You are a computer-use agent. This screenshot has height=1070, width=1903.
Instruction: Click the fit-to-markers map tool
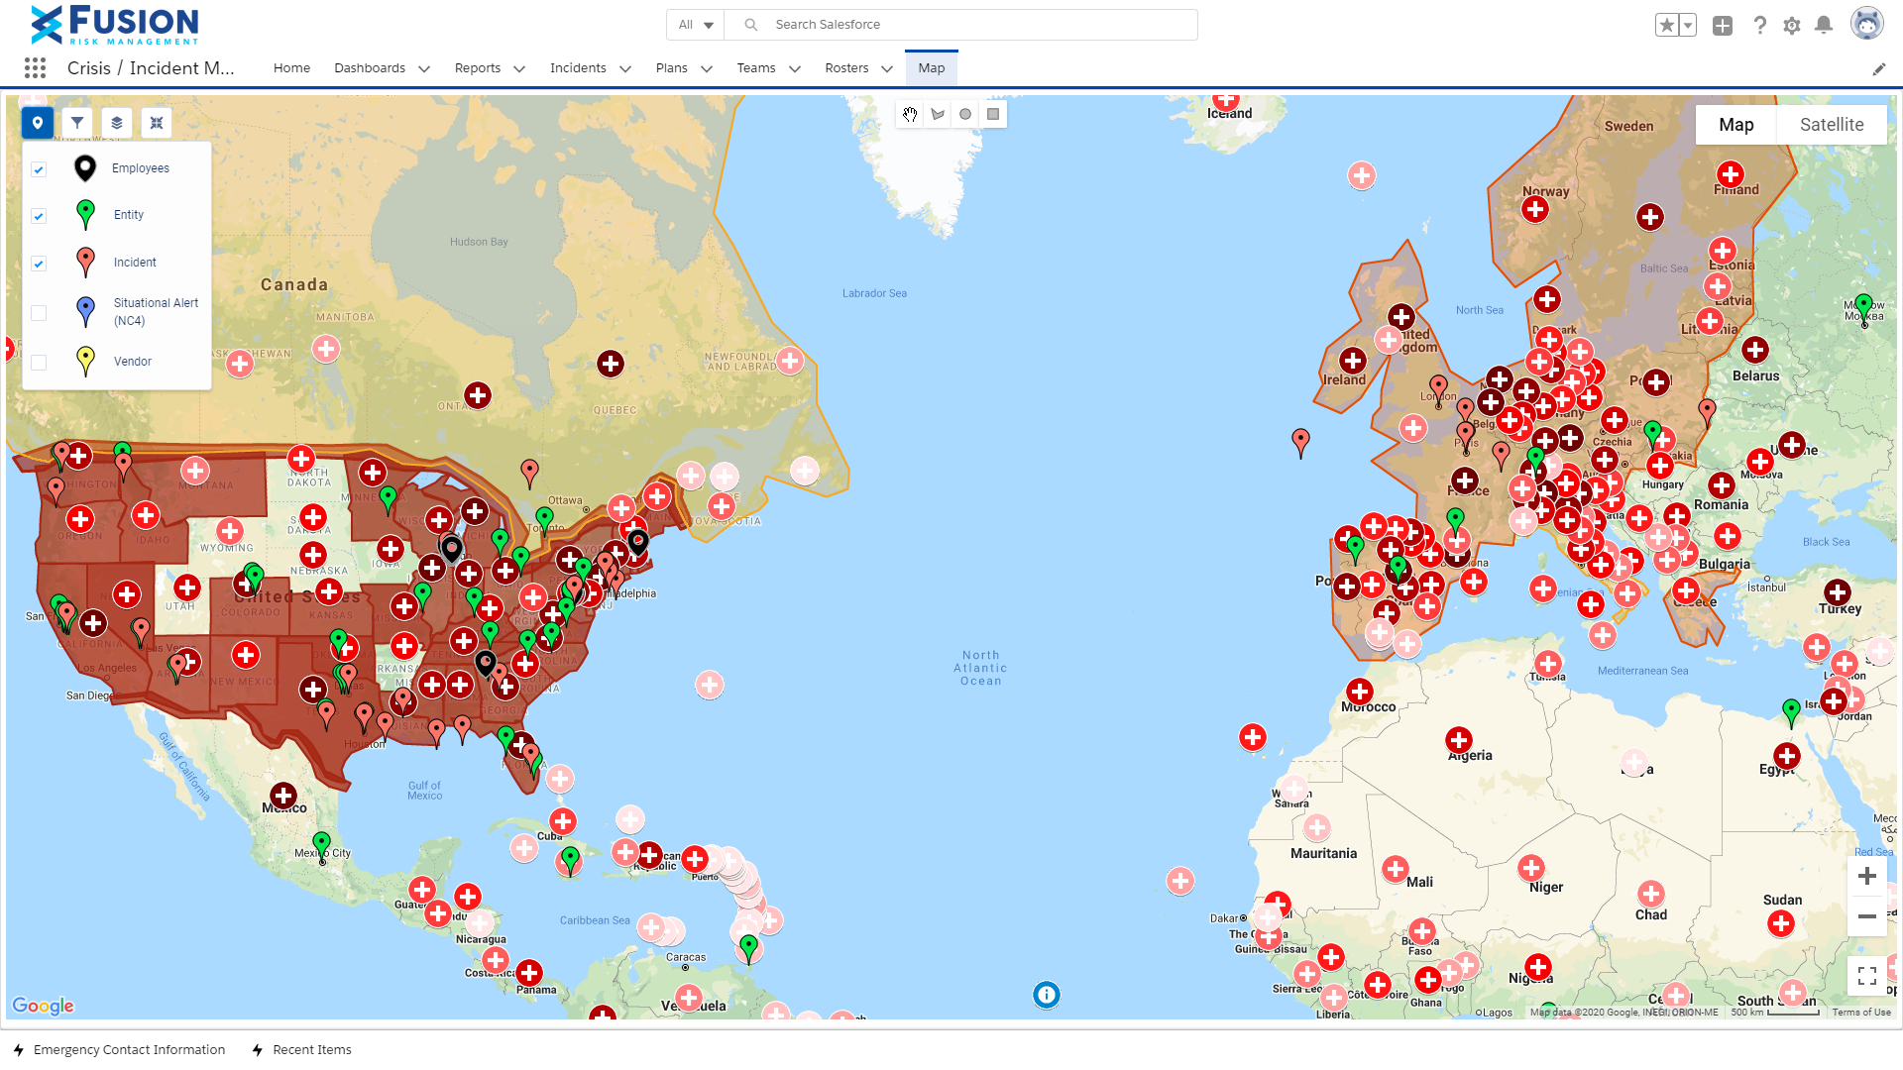tap(157, 122)
